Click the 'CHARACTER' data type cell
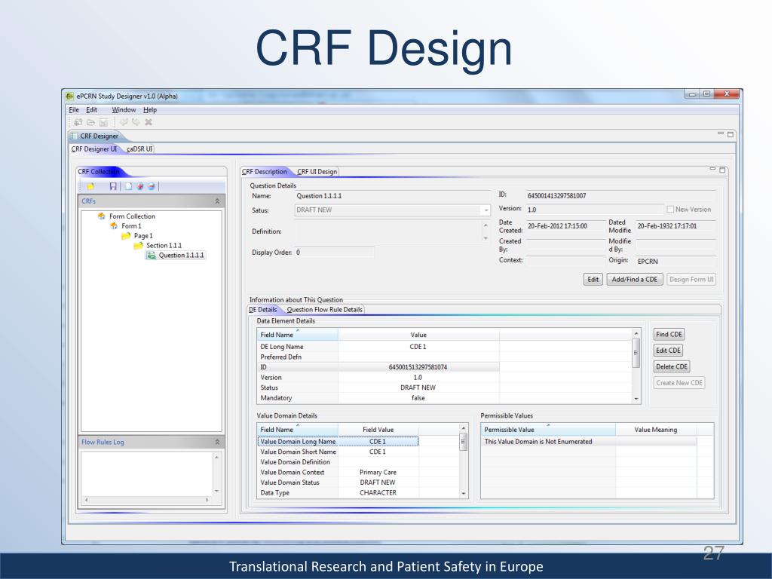 point(378,493)
